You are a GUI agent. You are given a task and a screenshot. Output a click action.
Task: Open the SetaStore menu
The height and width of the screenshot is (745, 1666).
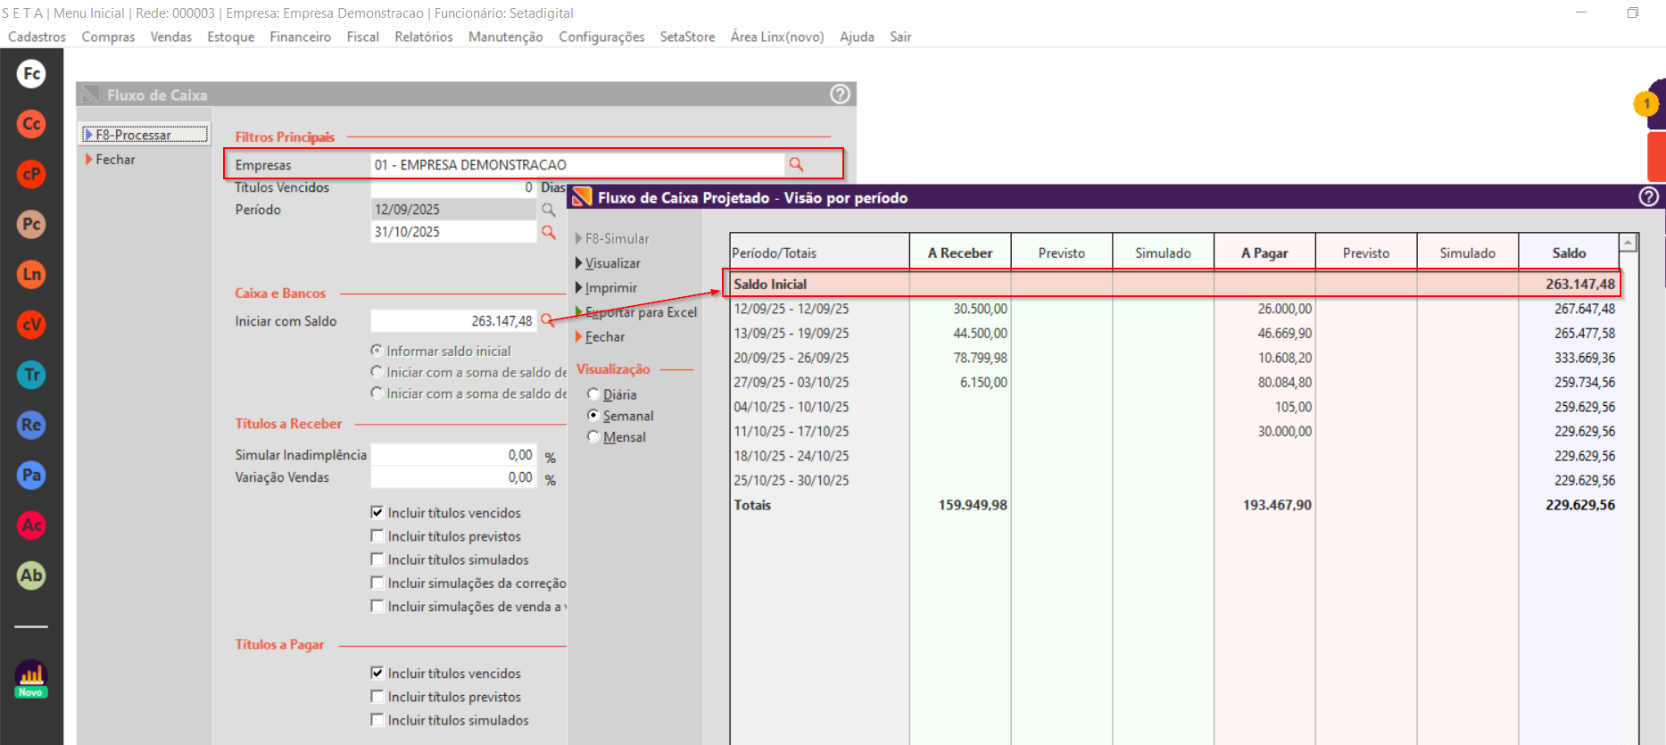click(x=688, y=37)
